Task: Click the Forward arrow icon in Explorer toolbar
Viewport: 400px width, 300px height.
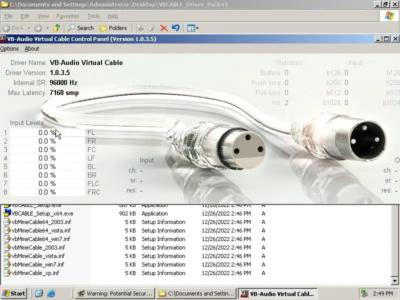Action: coord(38,28)
